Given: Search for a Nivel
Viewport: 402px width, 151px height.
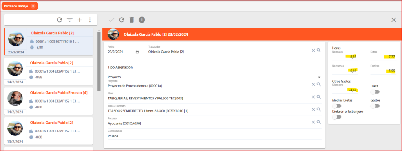Looking at the screenshot, I should pyautogui.click(x=319, y=97).
